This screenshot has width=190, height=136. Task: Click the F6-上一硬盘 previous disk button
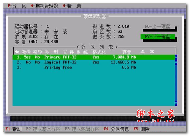click(x=157, y=26)
